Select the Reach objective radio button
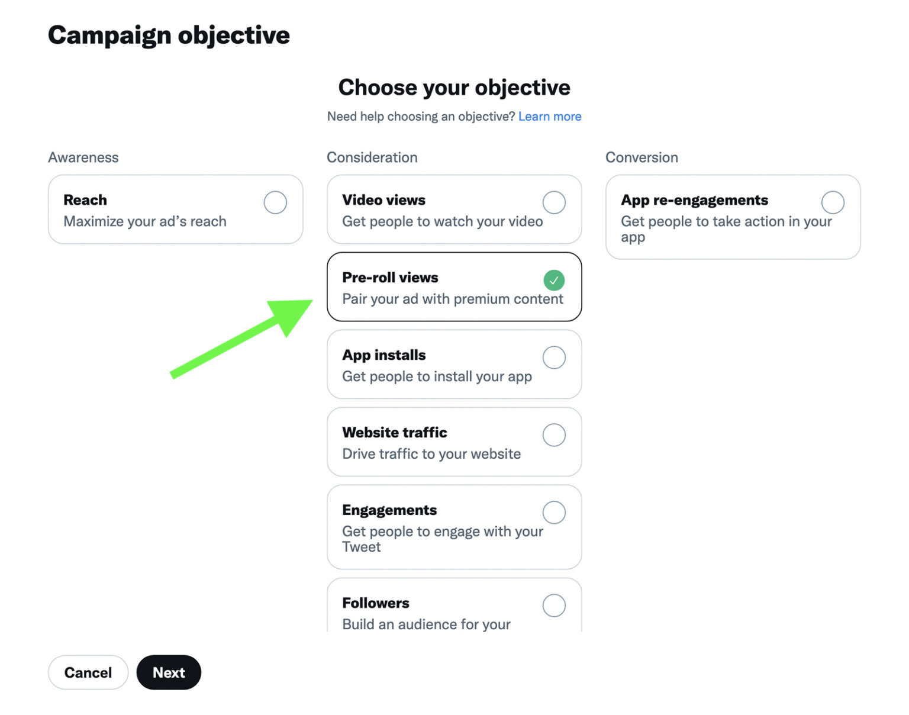Viewport: 909px width, 715px height. 275,202
